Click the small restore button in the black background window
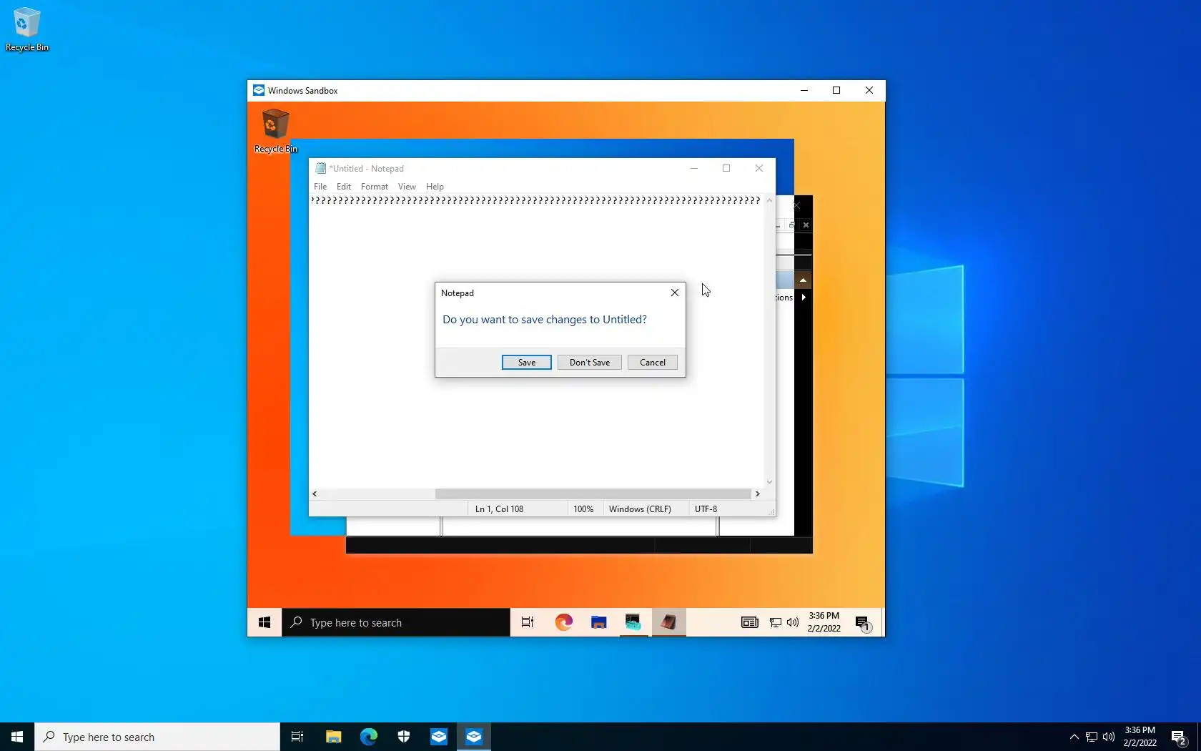Image resolution: width=1201 pixels, height=751 pixels. (791, 225)
